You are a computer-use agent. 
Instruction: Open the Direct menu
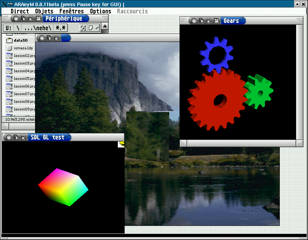(x=19, y=11)
